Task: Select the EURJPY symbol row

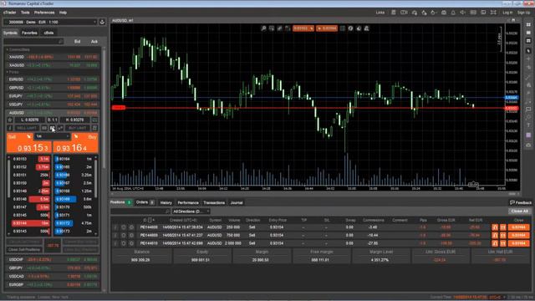Action: coord(53,96)
